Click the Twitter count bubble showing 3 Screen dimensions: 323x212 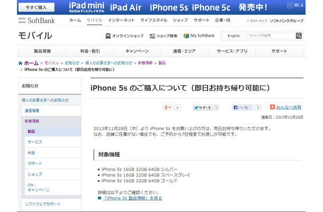[x=216, y=108]
